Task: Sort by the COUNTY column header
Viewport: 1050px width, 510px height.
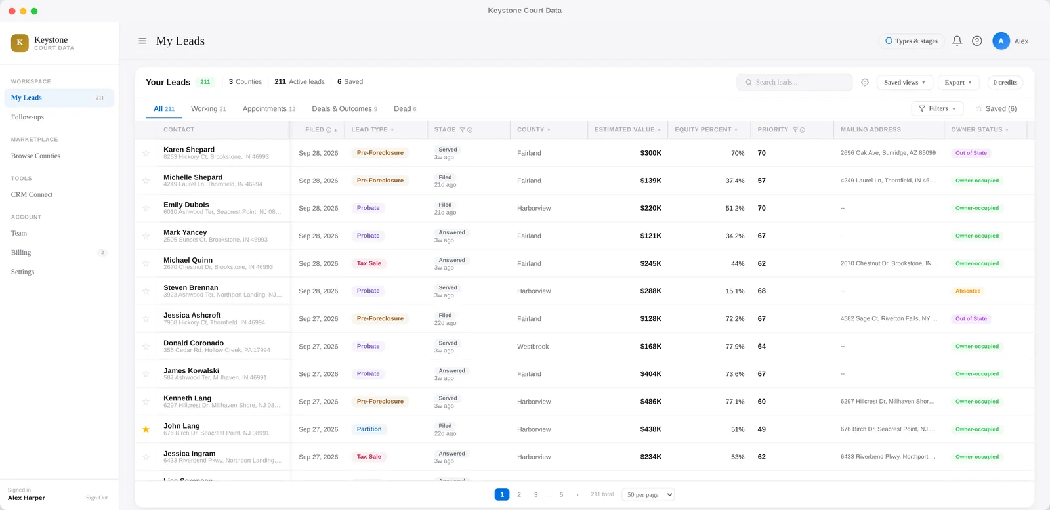Action: click(534, 130)
